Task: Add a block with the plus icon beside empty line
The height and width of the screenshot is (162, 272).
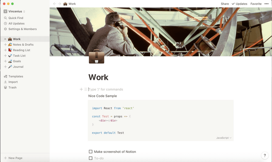Action: pos(81,89)
